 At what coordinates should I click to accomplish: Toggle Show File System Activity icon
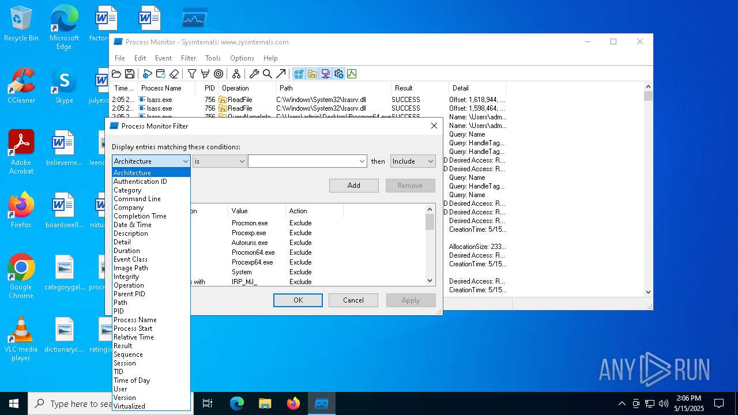pyautogui.click(x=312, y=74)
